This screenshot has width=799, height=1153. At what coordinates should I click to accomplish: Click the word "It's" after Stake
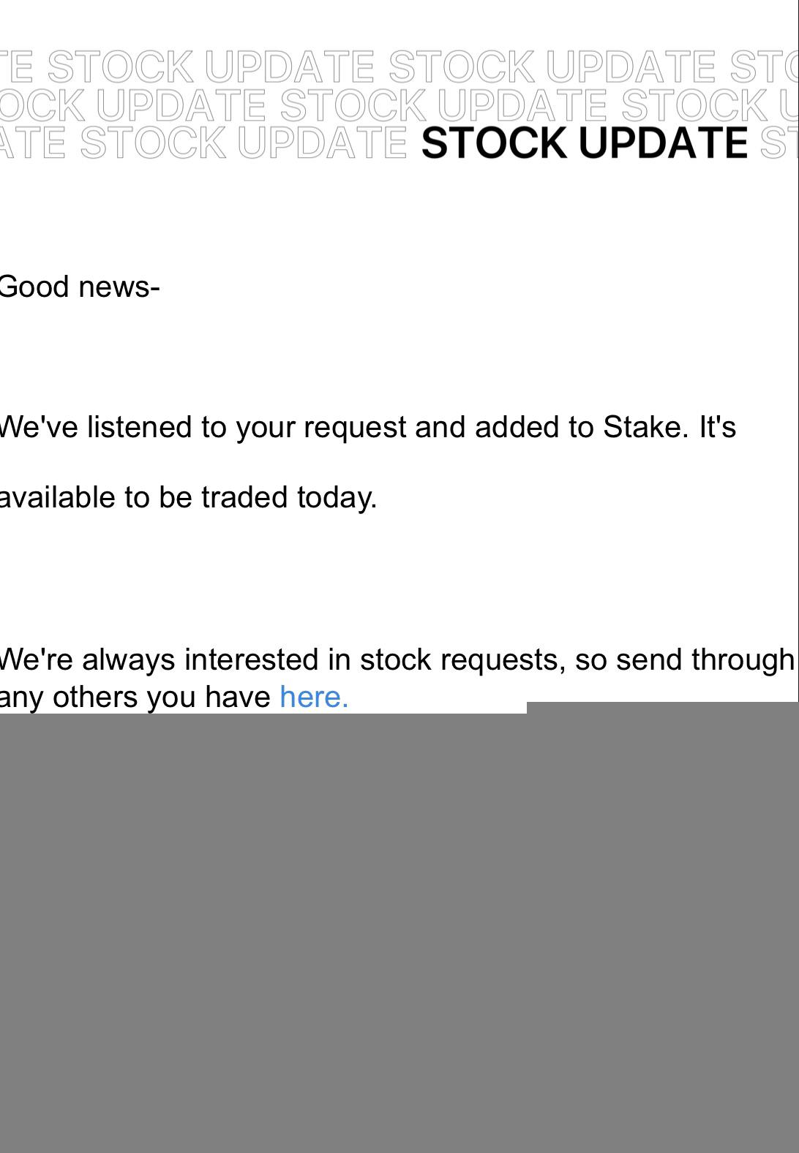[x=717, y=427]
